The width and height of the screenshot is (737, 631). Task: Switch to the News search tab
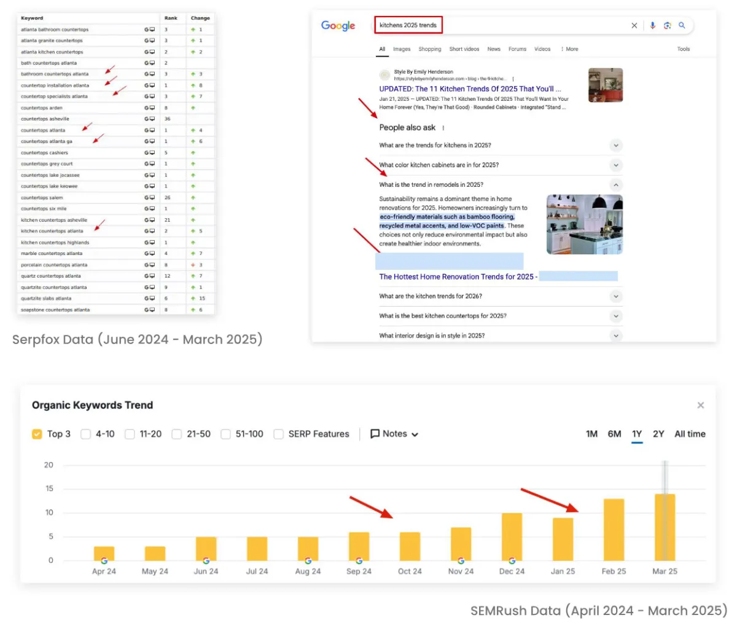(x=494, y=49)
